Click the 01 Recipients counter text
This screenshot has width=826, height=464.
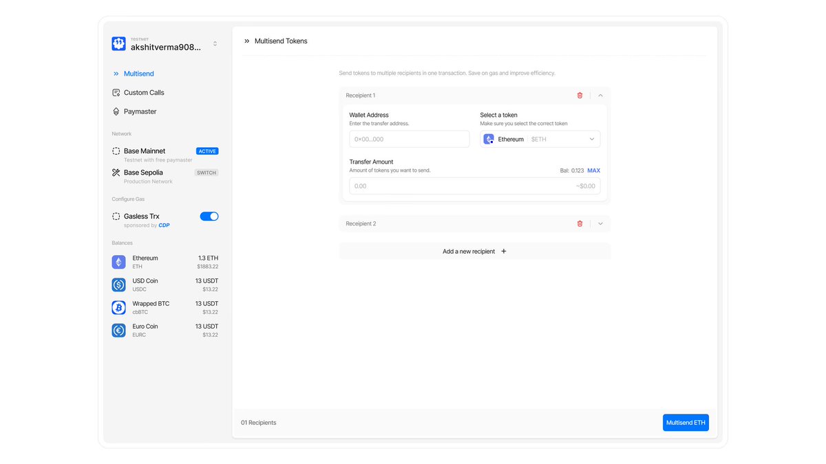(258, 423)
